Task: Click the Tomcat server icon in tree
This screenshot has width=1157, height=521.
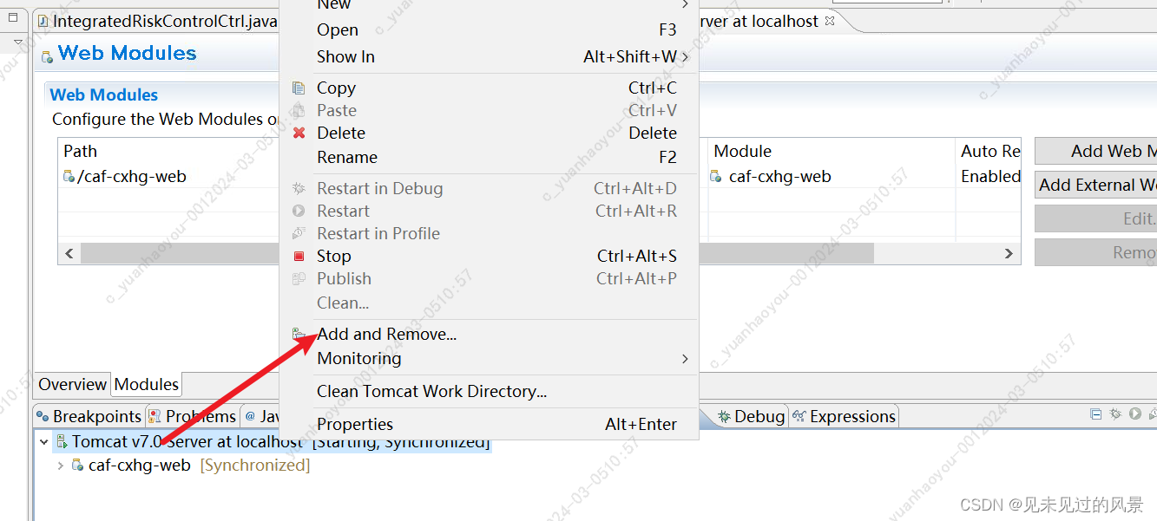Action: pos(62,442)
